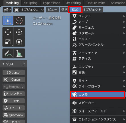Screen dimensions: 126x123
Task: Open the UV Editing workspace tab
Action: (73, 3)
